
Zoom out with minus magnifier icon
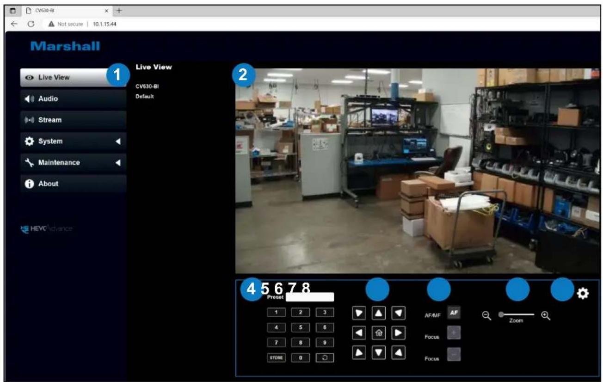coord(486,315)
